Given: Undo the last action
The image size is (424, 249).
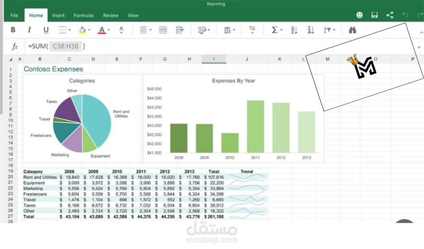Looking at the screenshot, I should click(405, 15).
